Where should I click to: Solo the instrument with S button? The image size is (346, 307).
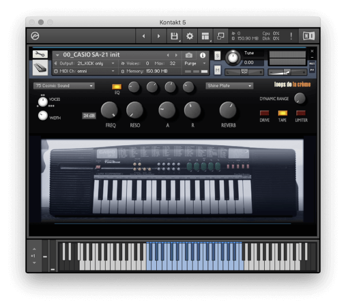pyautogui.click(x=217, y=56)
